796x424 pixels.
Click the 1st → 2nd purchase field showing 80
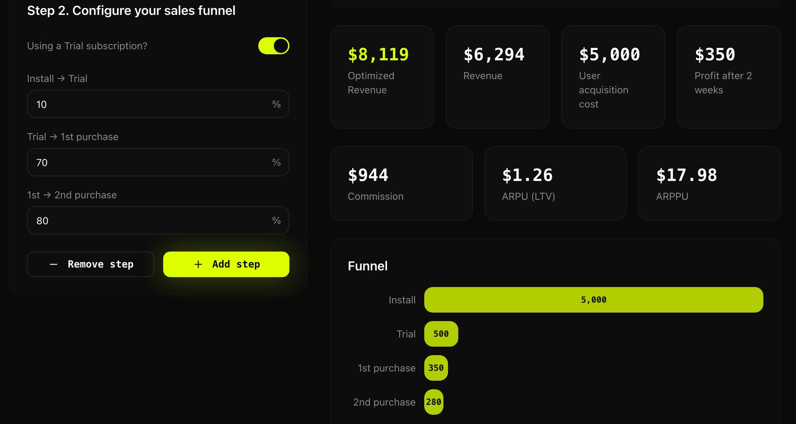(158, 220)
